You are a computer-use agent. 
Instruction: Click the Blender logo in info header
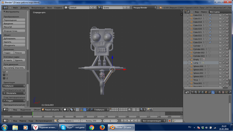(x=161, y=8)
